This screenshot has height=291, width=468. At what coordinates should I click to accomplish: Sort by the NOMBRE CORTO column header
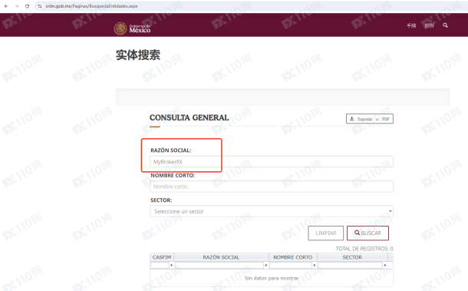click(293, 257)
